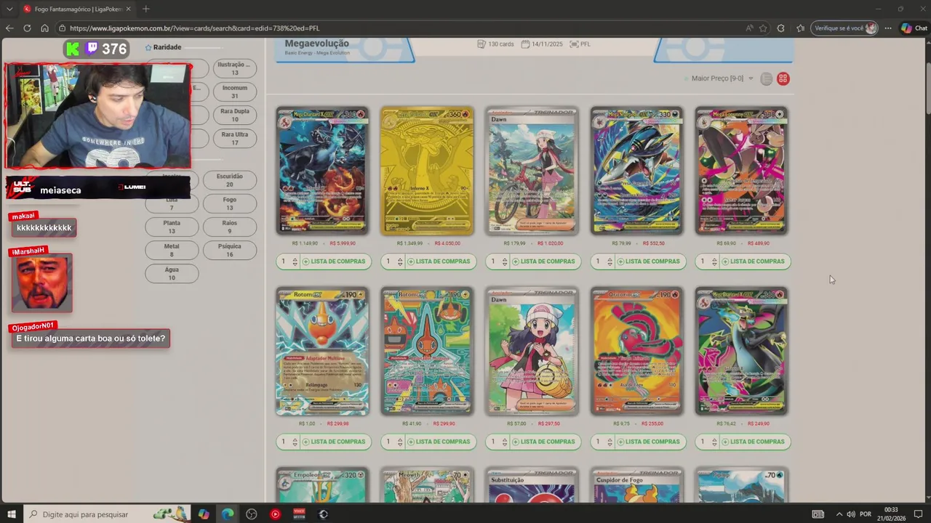The height and width of the screenshot is (523, 931).
Task: Open the Copilot app in the taskbar
Action: click(x=204, y=514)
